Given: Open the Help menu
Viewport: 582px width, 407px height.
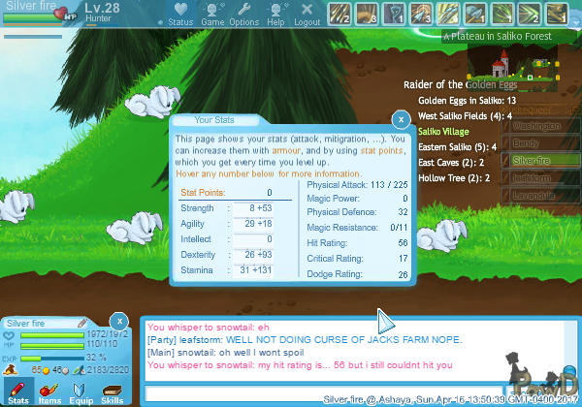Looking at the screenshot, I should point(275,15).
